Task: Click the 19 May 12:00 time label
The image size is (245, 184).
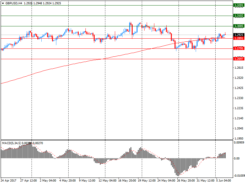Action: pos(147,181)
